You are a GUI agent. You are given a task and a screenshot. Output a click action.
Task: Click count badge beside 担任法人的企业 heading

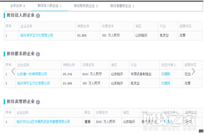38,16
